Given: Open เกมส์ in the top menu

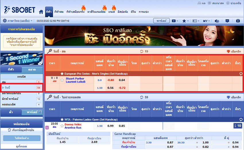Looking at the screenshot, I should (x=111, y=12).
